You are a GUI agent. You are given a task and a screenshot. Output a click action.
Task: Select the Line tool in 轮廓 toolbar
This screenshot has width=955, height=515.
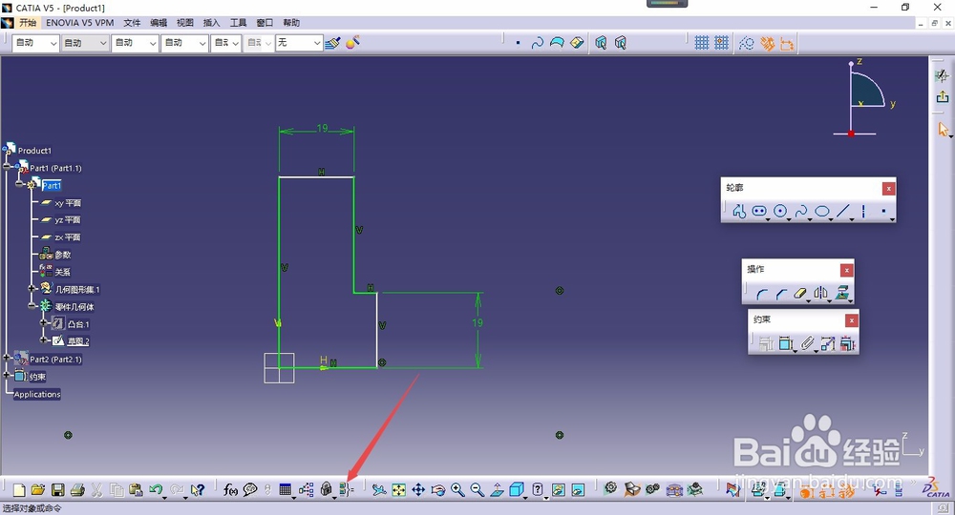click(843, 211)
